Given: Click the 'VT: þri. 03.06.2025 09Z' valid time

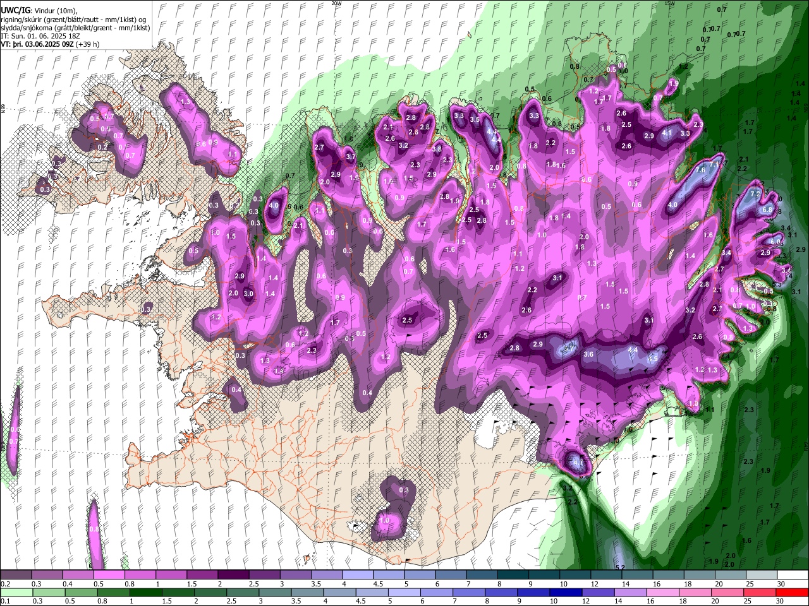Looking at the screenshot, I should (x=37, y=45).
